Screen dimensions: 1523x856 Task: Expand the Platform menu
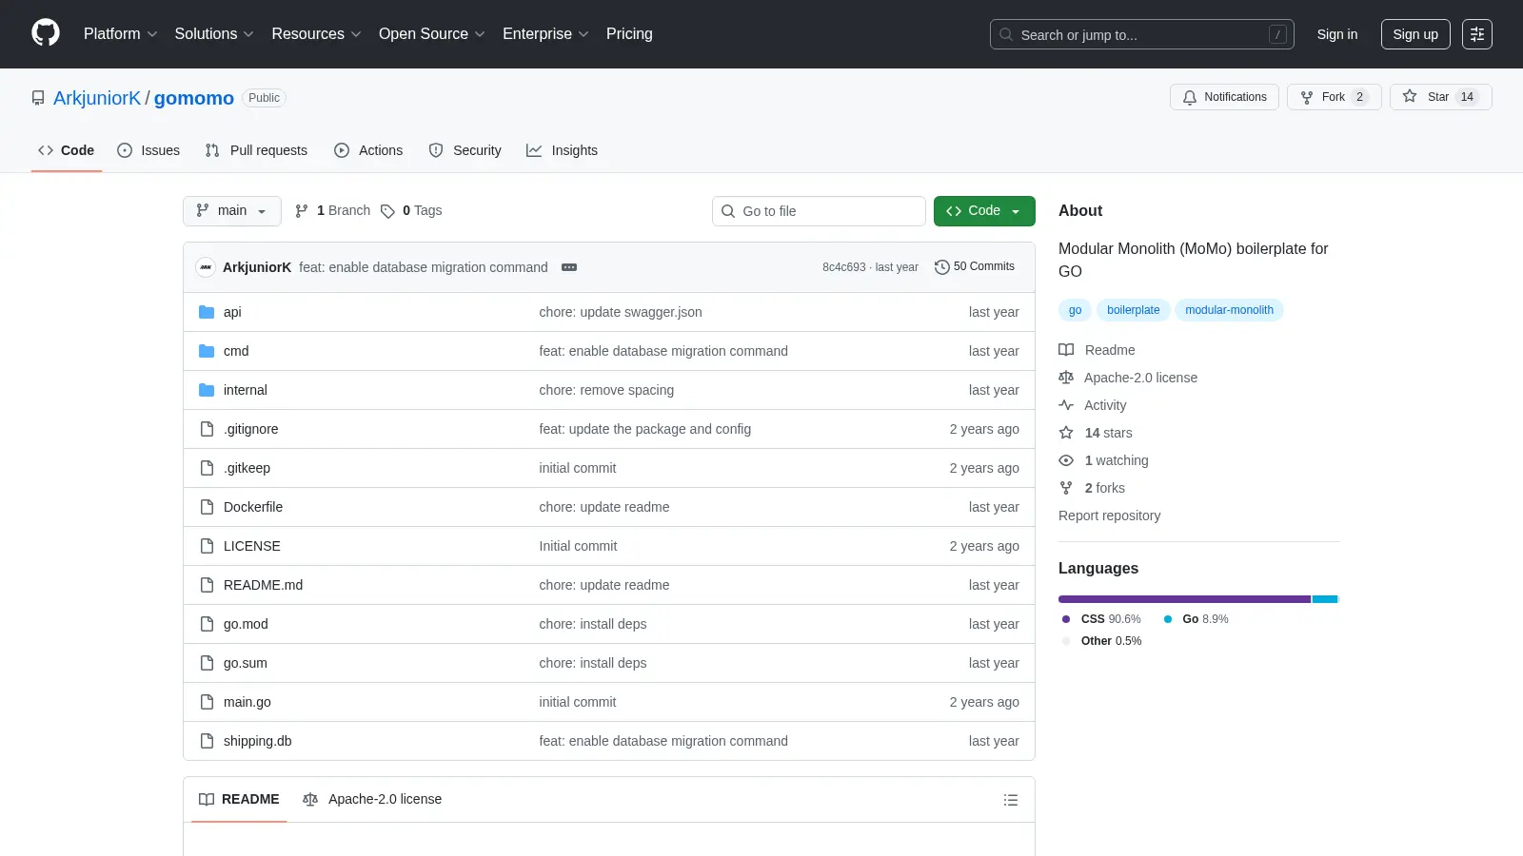pos(121,34)
